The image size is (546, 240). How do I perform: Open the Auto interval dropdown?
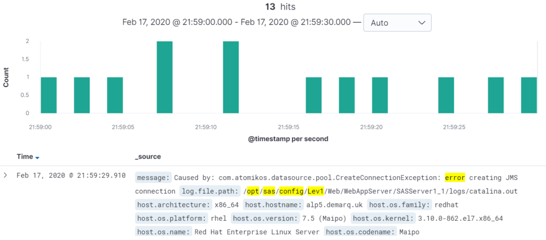[x=397, y=23]
